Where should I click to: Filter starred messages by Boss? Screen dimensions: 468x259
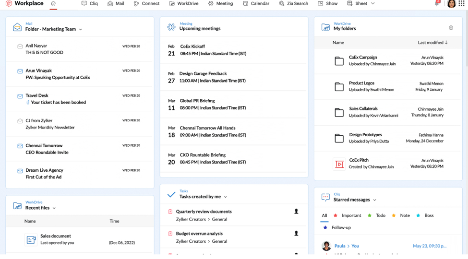coord(425,215)
